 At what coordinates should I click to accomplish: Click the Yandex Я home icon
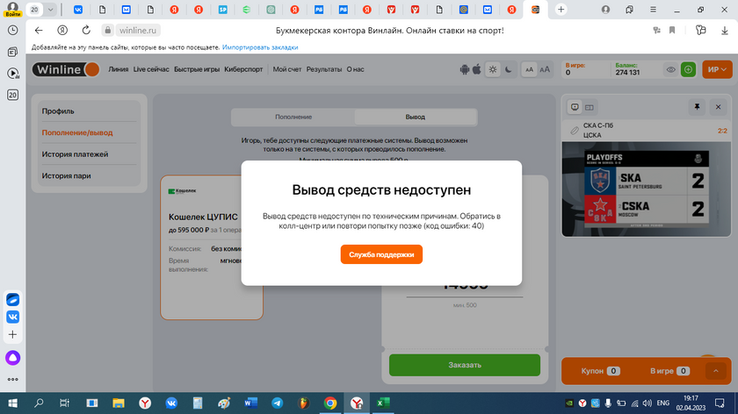click(62, 30)
